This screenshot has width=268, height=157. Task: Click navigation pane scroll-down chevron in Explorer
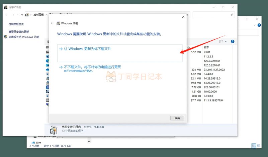(x=89, y=142)
